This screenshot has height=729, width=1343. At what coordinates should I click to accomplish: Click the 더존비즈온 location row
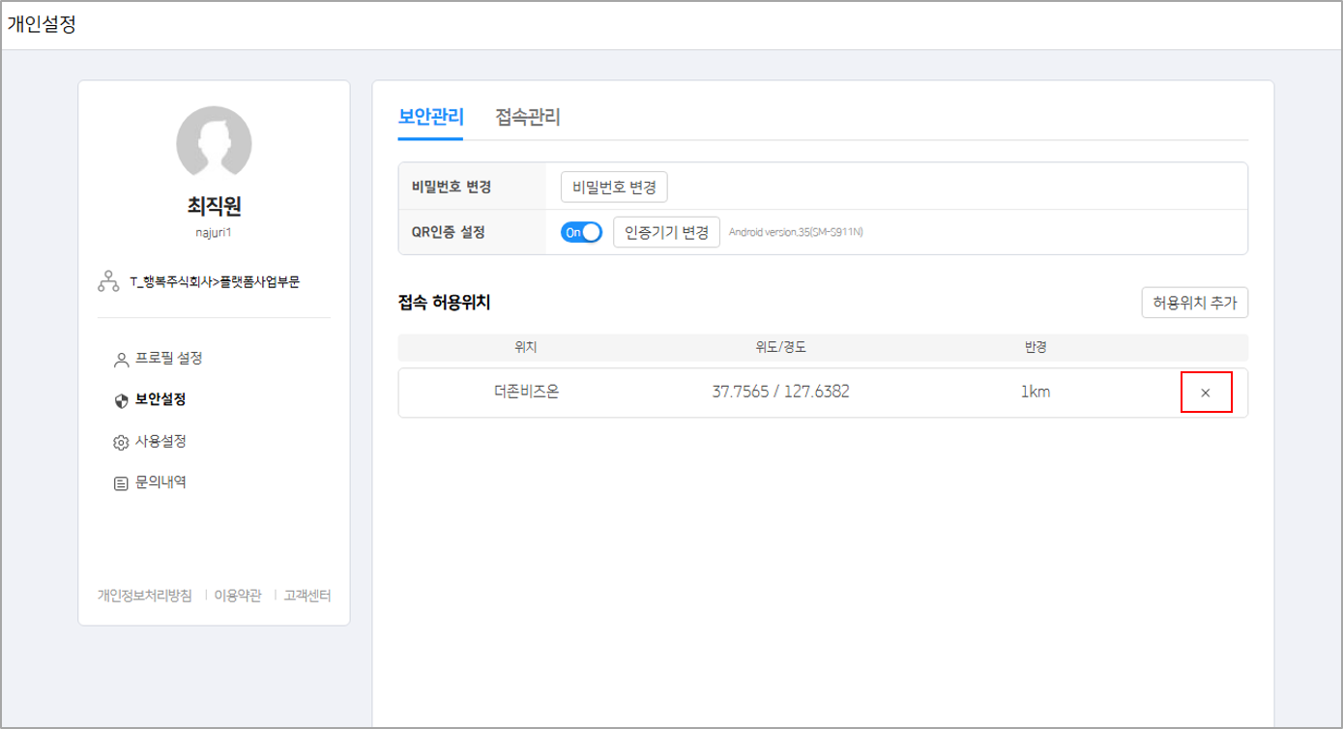(x=522, y=392)
